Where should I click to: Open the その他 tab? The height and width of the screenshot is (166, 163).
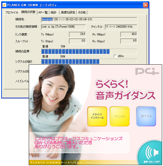(x=82, y=12)
